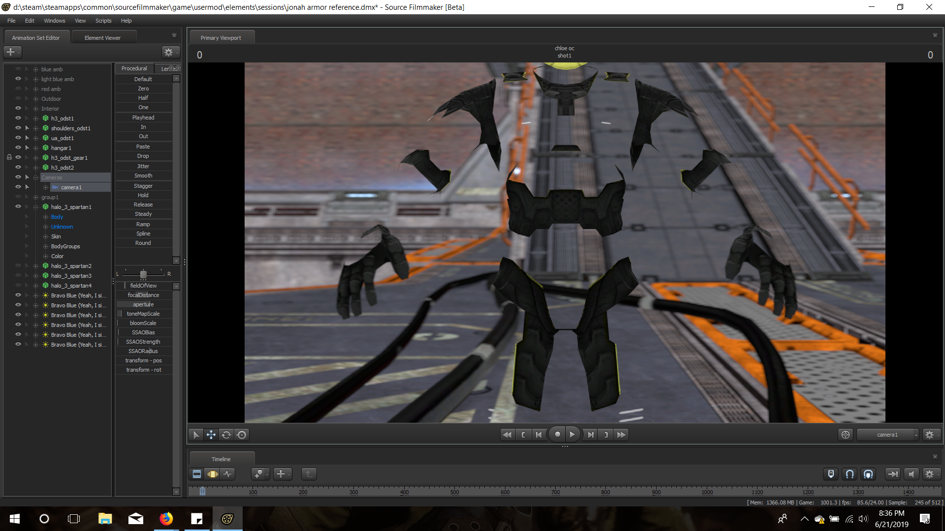Toggle visibility of h3_odst1

pos(18,118)
